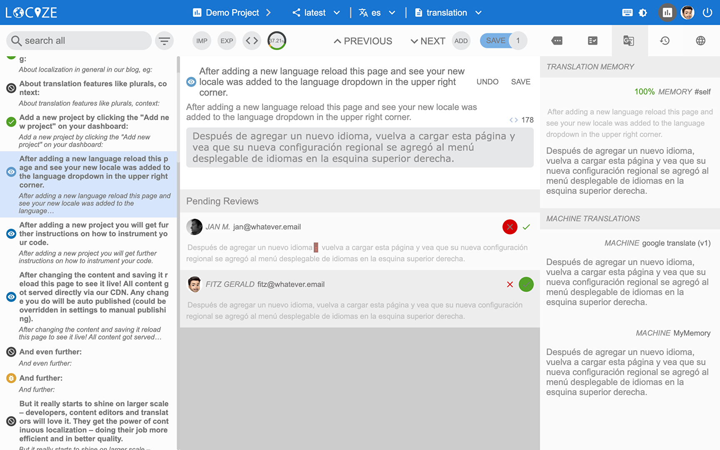Click the UNDO button
The height and width of the screenshot is (450, 720).
[x=487, y=82]
